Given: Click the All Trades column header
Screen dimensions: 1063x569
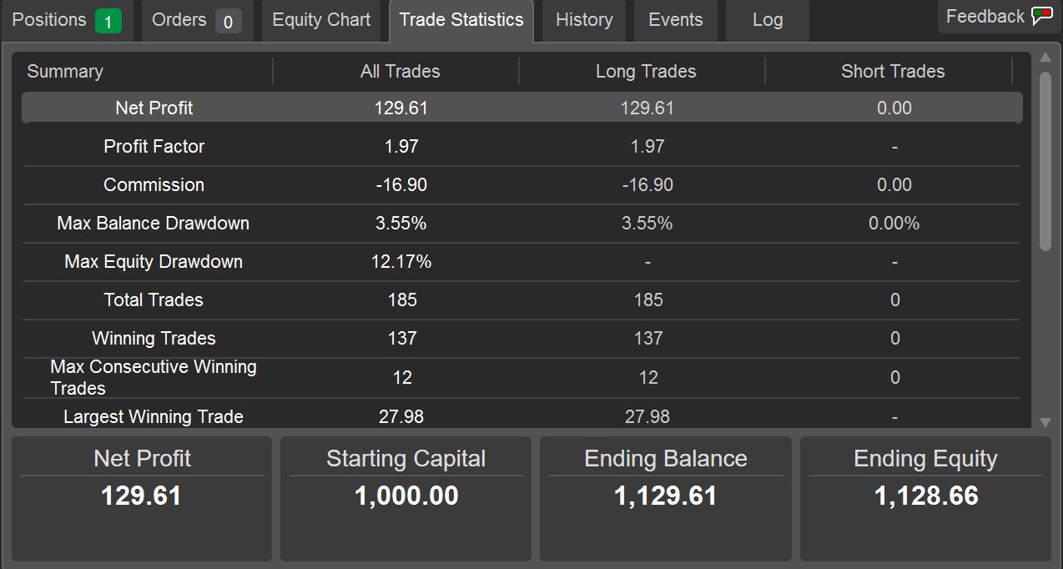Looking at the screenshot, I should coord(400,72).
